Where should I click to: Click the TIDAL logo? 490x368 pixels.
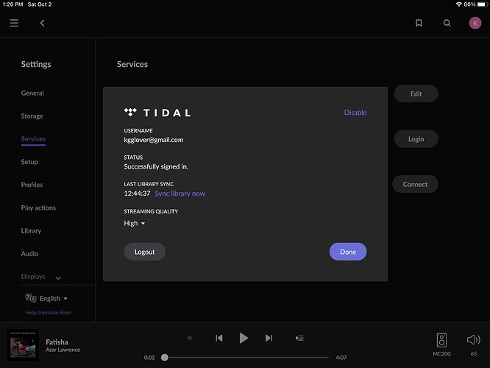(157, 113)
